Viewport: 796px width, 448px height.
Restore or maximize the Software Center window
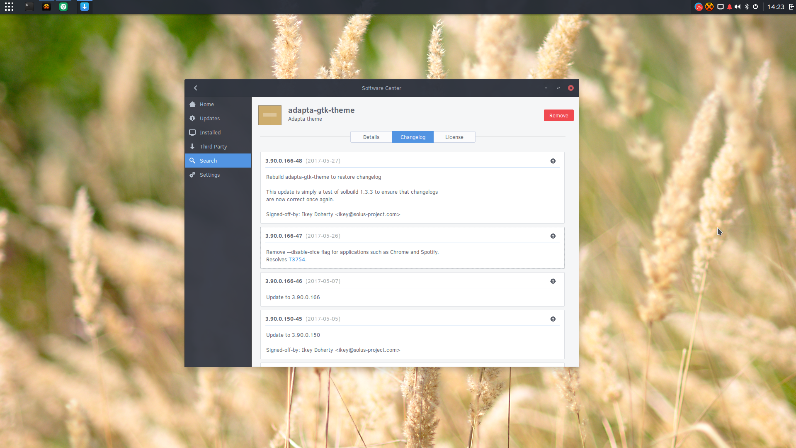click(558, 88)
